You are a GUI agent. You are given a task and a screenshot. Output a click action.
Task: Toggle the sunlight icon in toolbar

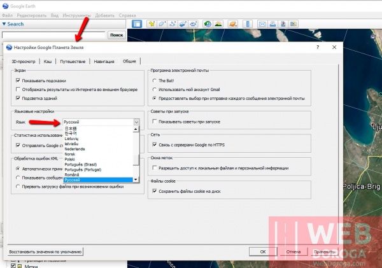218,24
